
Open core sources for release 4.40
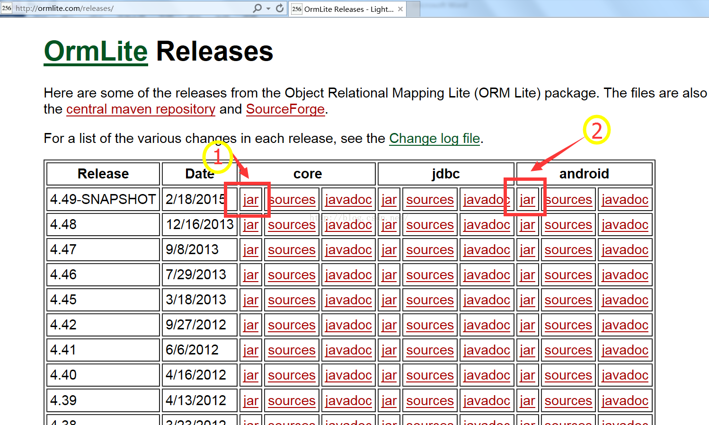point(292,375)
